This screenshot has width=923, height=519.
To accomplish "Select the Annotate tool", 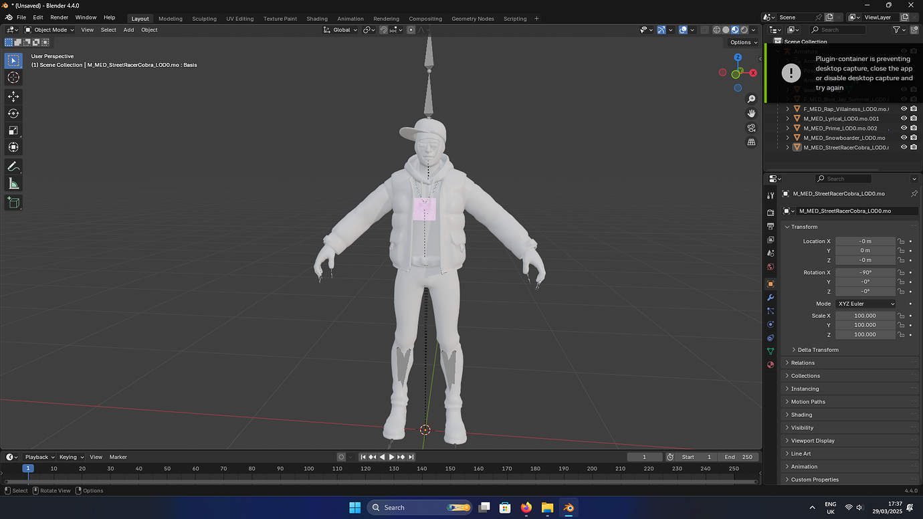I will tap(13, 167).
